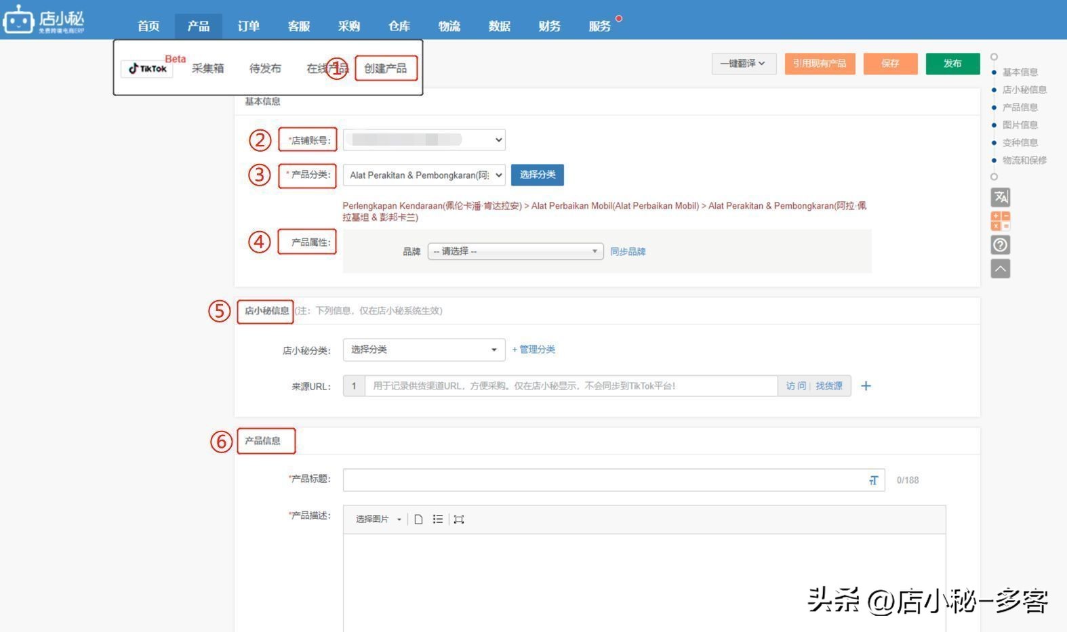Click the fullscreen icon in description toolbar
The height and width of the screenshot is (632, 1067).
coord(459,519)
